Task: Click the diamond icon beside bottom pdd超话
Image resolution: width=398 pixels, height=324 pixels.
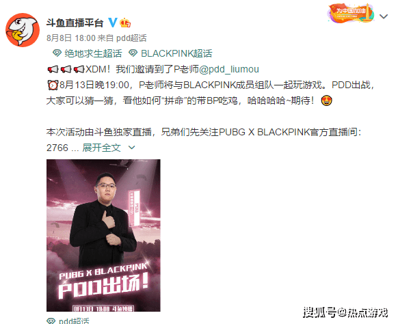Action: (51, 321)
